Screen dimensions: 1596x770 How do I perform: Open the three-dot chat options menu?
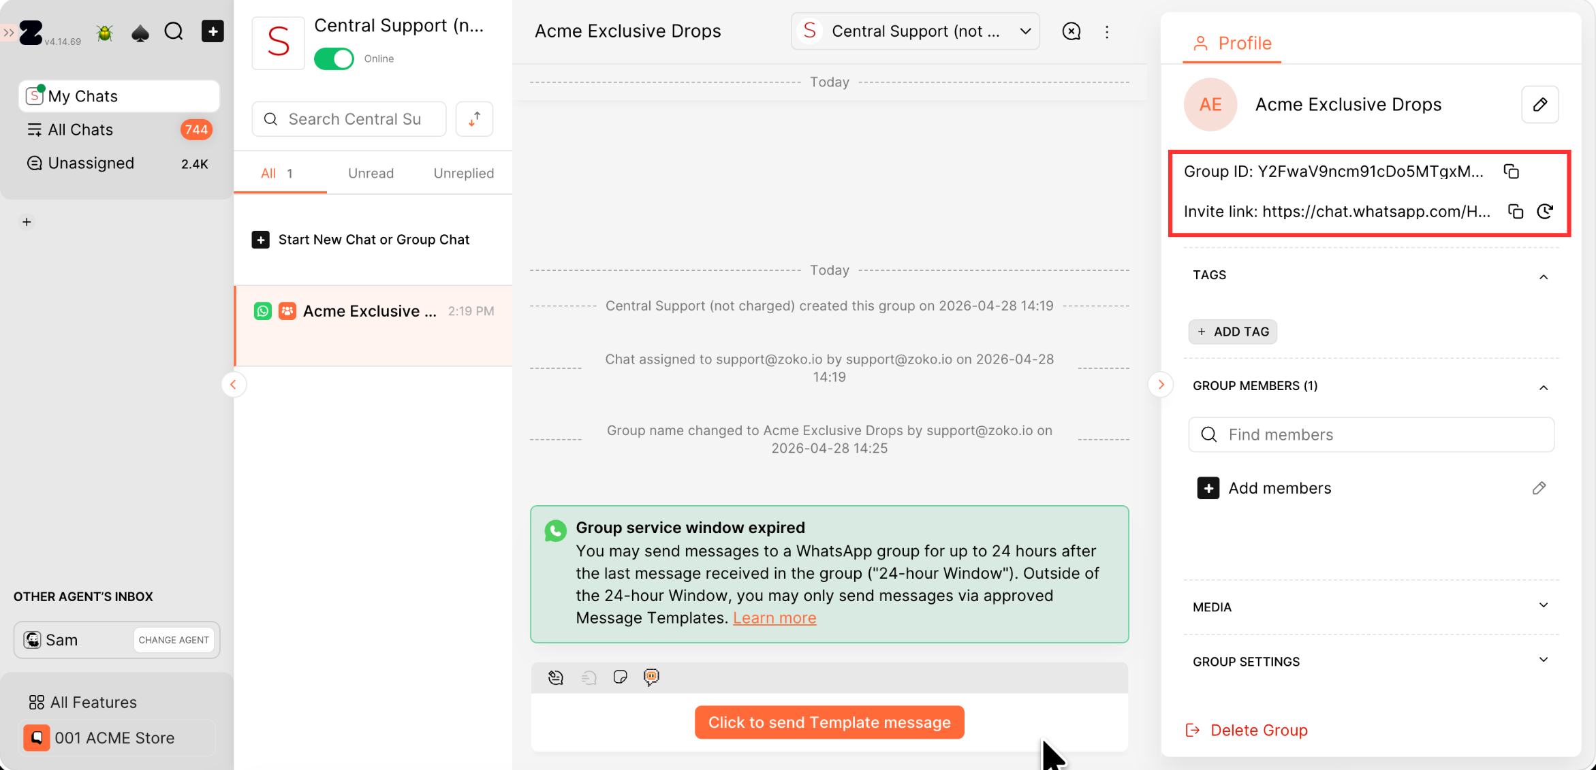point(1107,32)
